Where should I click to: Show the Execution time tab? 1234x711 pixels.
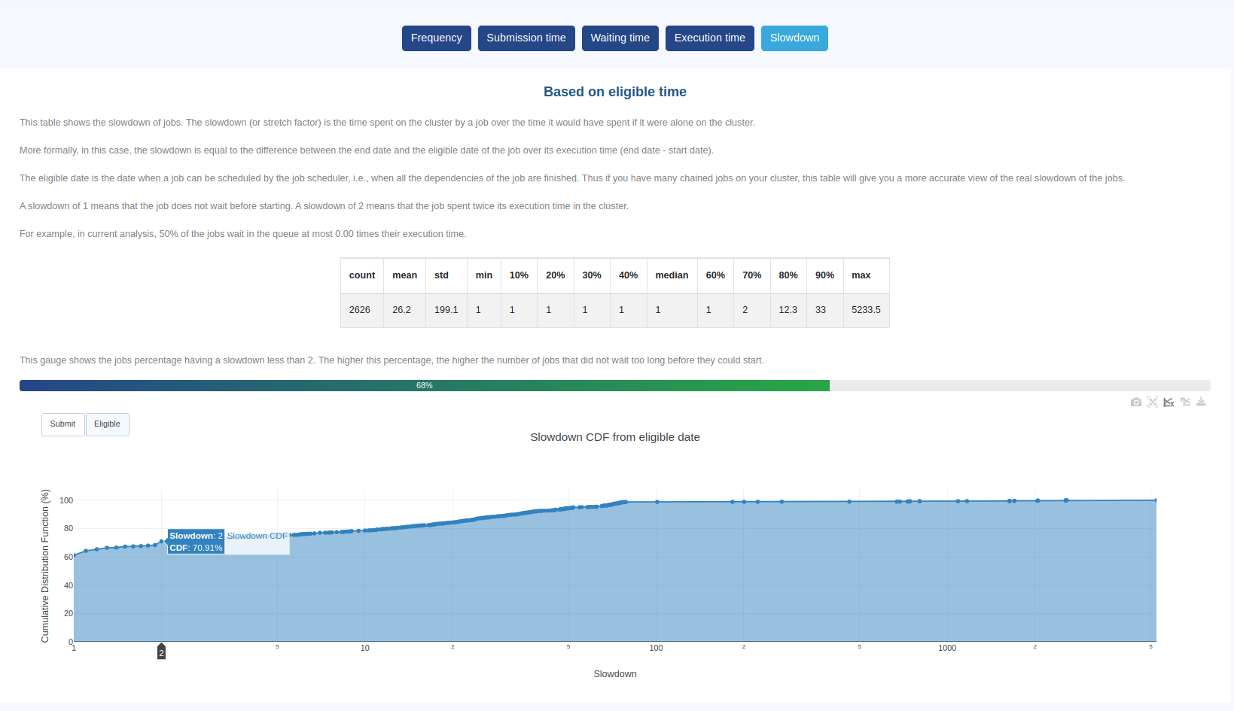(709, 38)
